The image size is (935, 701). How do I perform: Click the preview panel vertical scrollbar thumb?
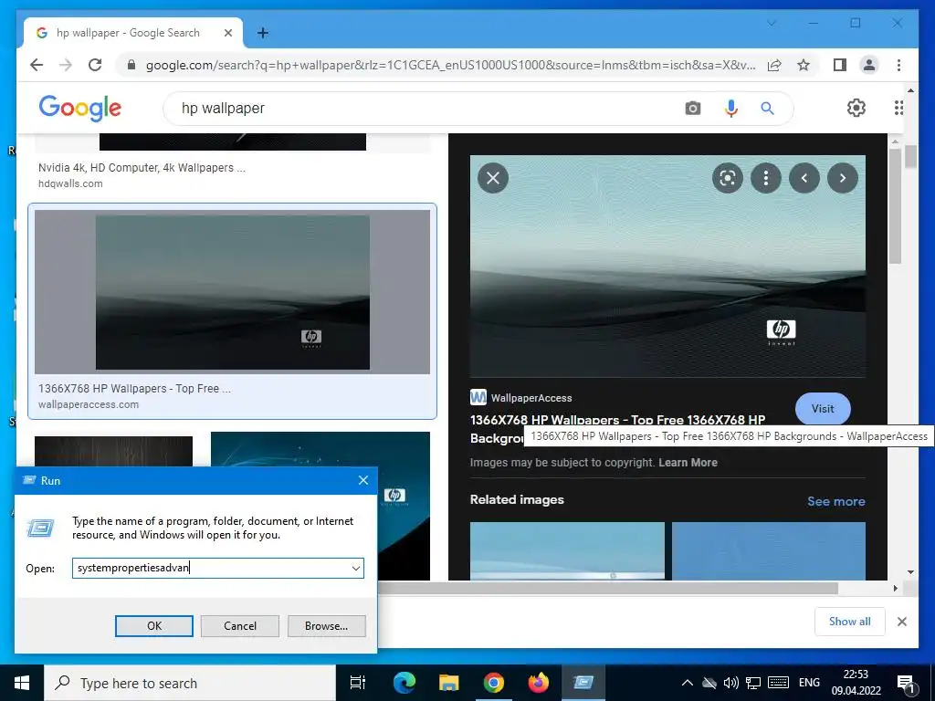point(895,205)
